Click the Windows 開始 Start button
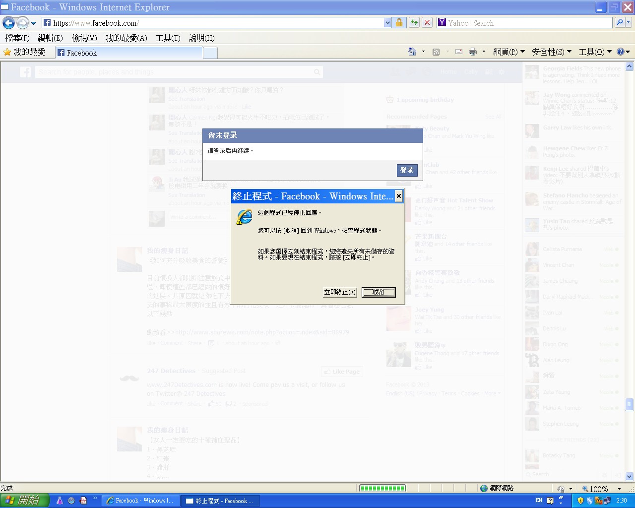This screenshot has width=635, height=508. (x=24, y=501)
